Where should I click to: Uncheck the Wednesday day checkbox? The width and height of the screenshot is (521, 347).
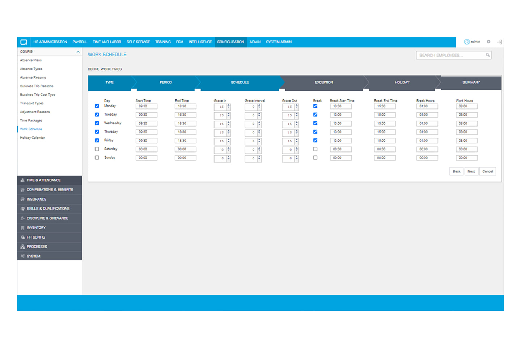click(97, 123)
